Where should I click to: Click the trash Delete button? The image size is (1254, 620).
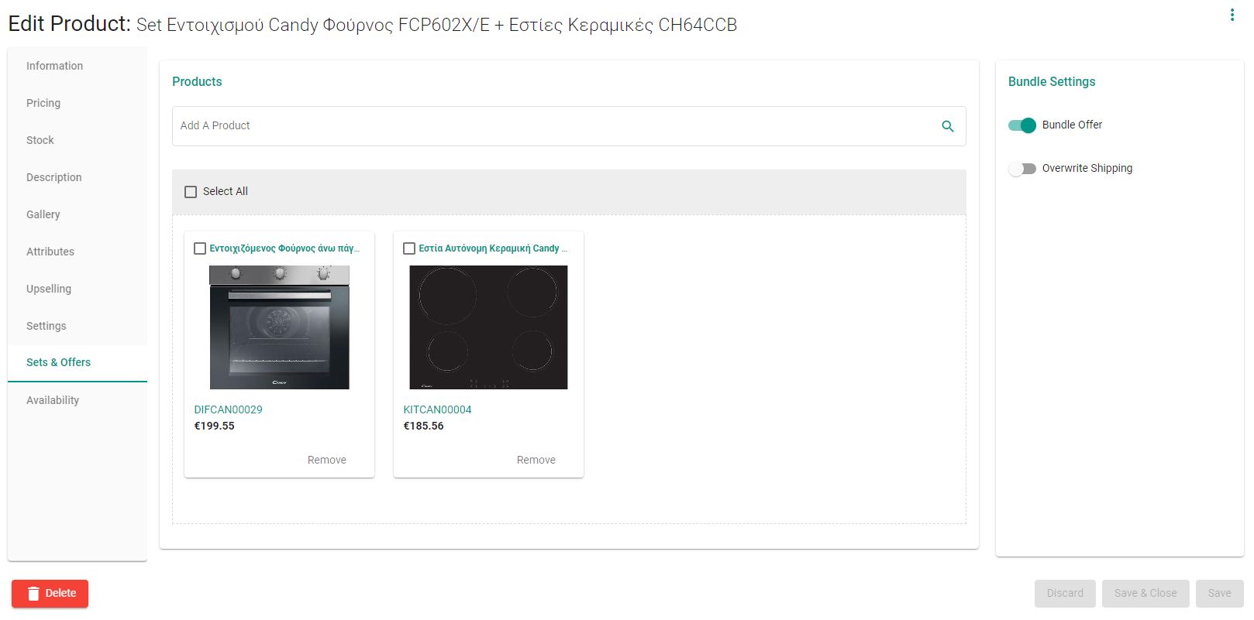[50, 594]
